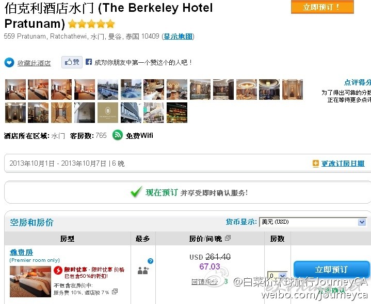Screen dimensions: 371x304
Task: Click the orange plus icon beside 更改订房日期
Action: [x=315, y=163]
